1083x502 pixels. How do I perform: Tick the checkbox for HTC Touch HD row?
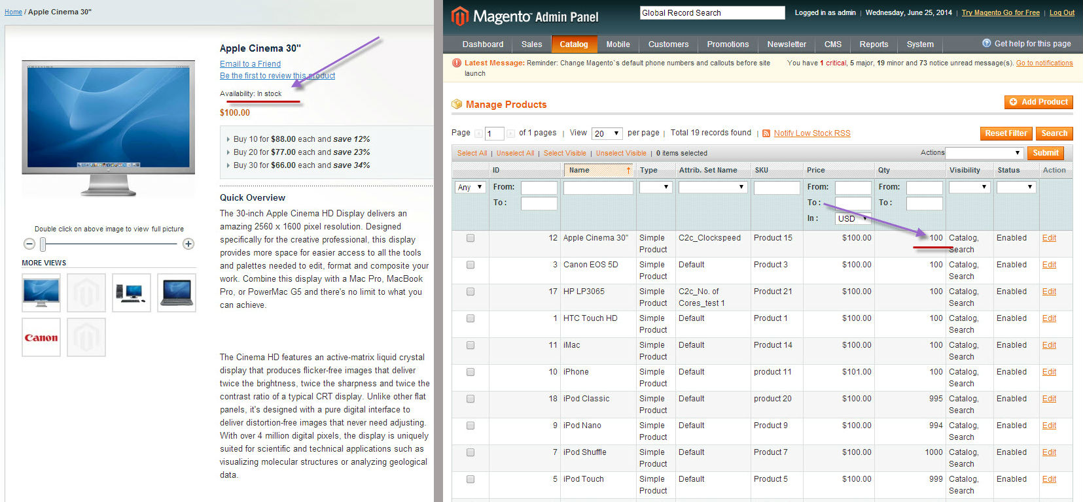click(470, 318)
